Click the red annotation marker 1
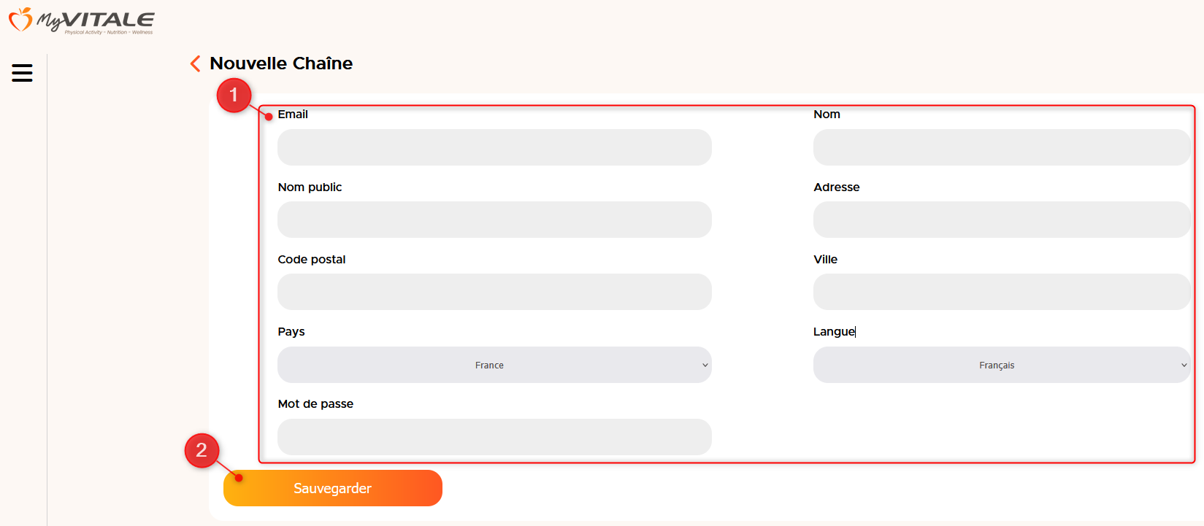 [x=234, y=95]
